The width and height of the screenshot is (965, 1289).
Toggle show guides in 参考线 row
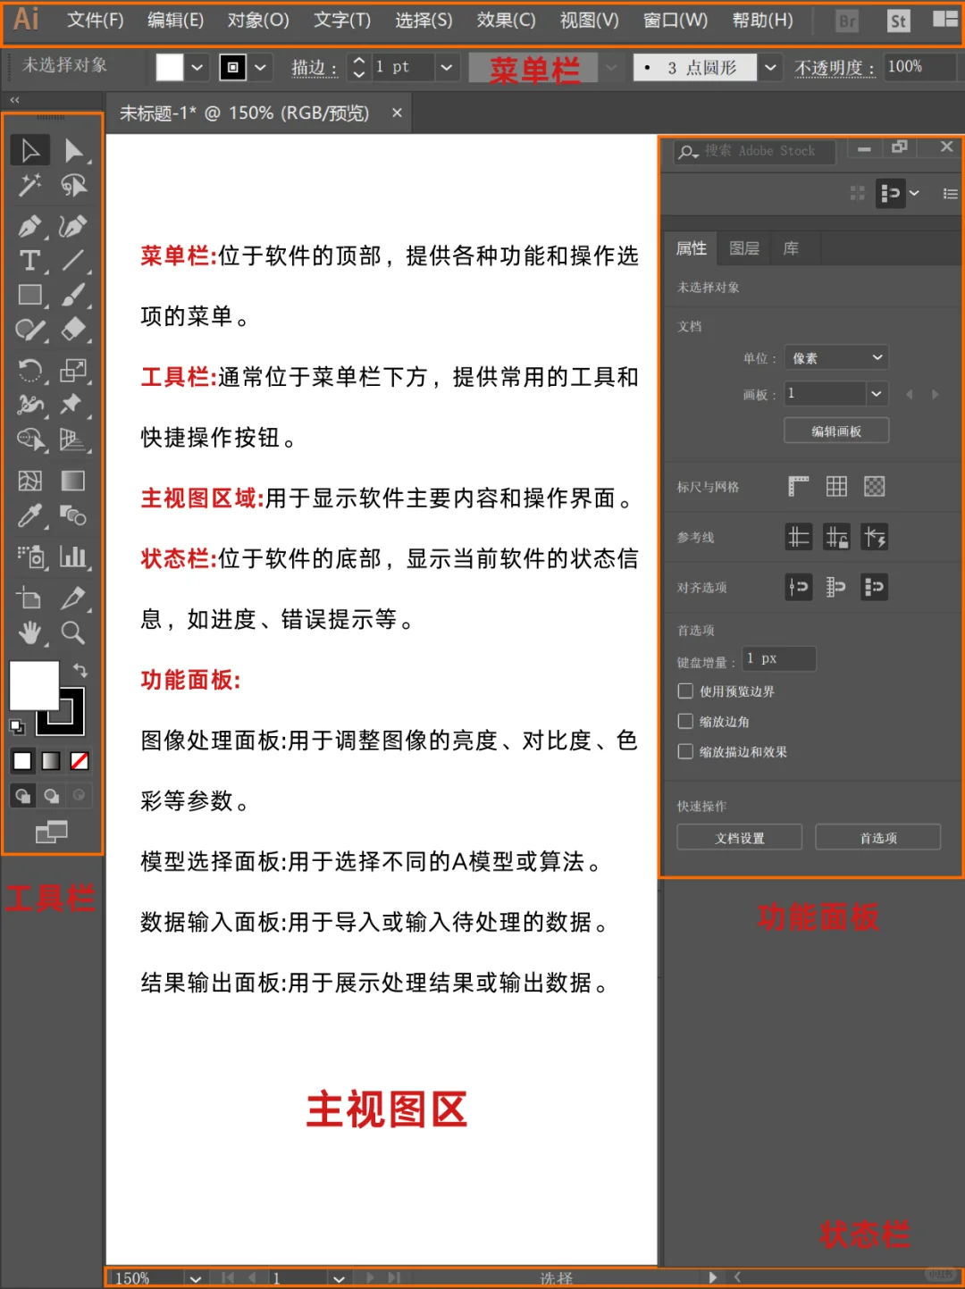[x=798, y=537]
